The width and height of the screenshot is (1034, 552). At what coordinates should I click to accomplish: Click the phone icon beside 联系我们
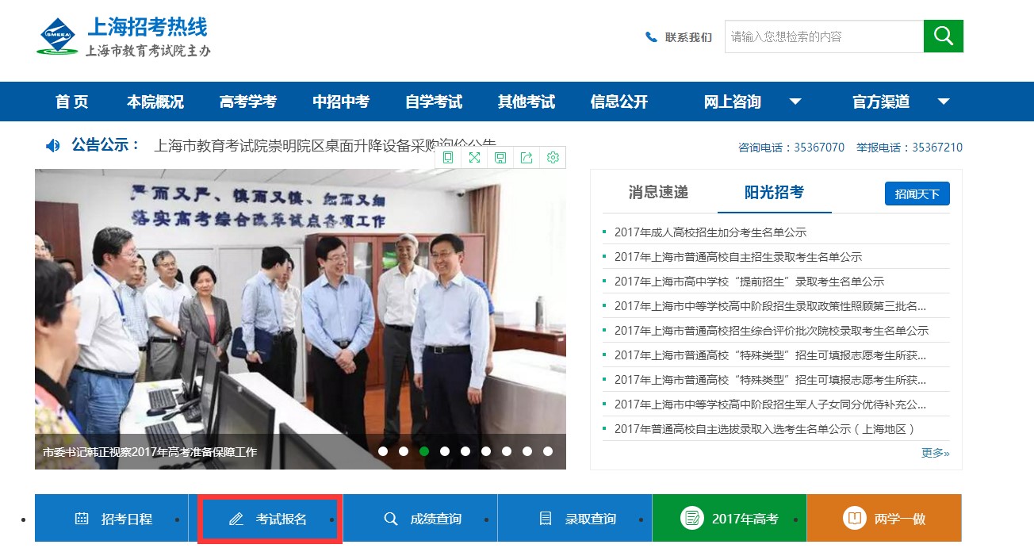[x=652, y=37]
